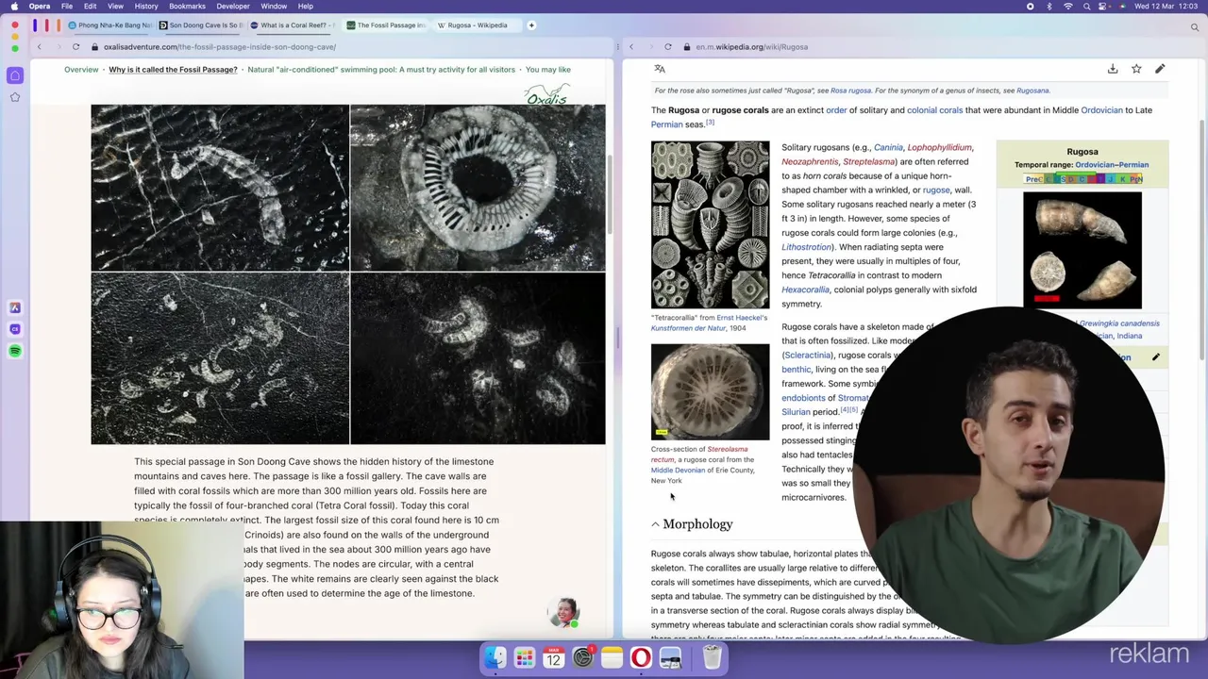Open the History menu
This screenshot has height=679, width=1208.
pyautogui.click(x=146, y=7)
